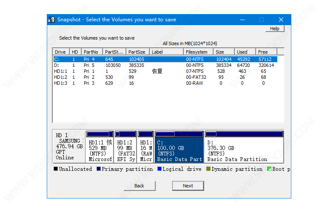Image resolution: width=336 pixels, height=213 pixels.
Task: Click the PartSize column header
Action: coord(137,52)
